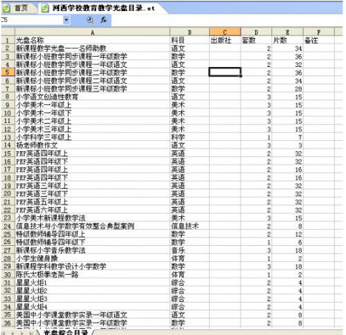Click the Name Box cell reference field
The height and width of the screenshot is (335, 346).
tap(32, 20)
